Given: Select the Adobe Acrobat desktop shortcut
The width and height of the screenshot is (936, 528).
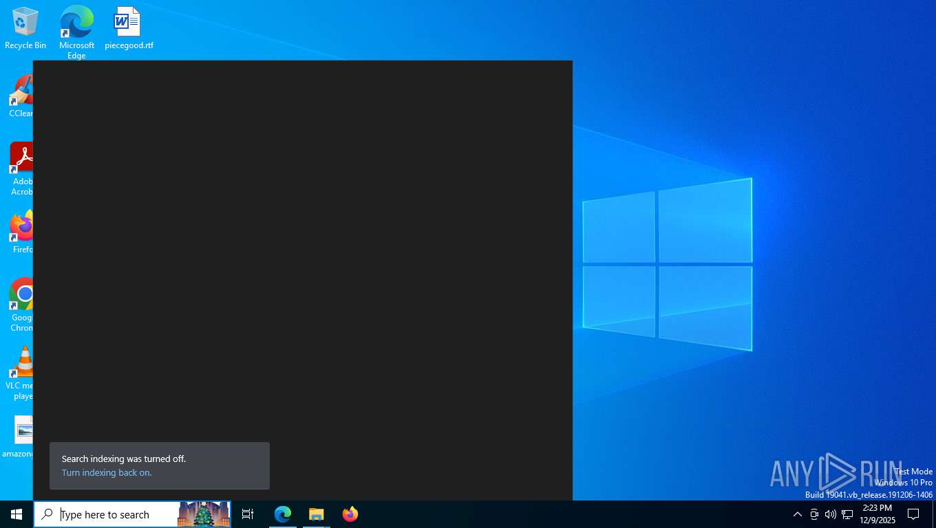Looking at the screenshot, I should pyautogui.click(x=21, y=169).
